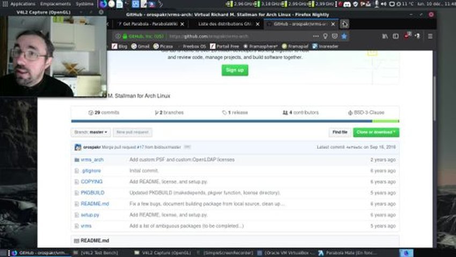Open the vrms_arch folder

click(92, 160)
